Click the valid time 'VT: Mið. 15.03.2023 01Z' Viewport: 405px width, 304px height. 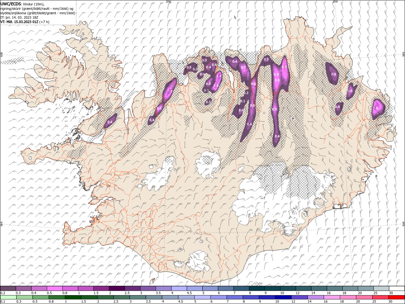[19, 22]
